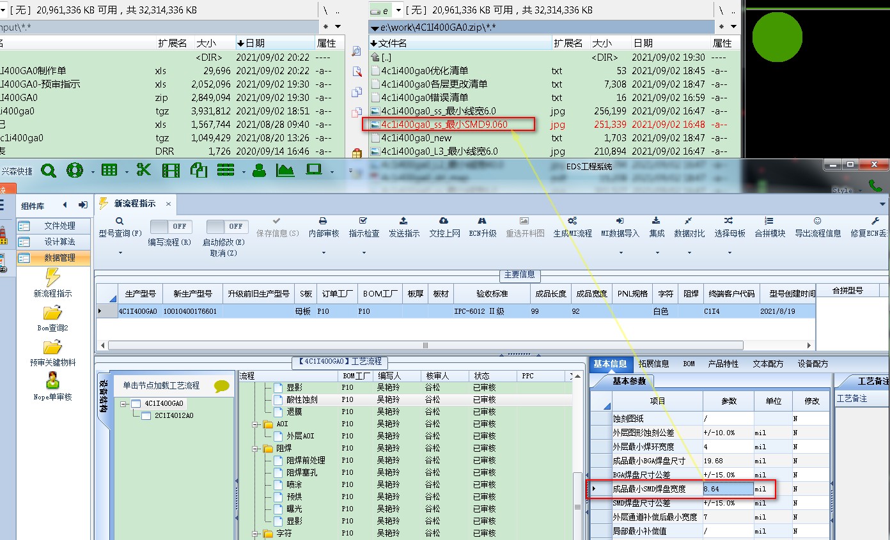Click 导出流程信息 smiley icon button
Viewport: 890px width, 540px height.
(818, 228)
